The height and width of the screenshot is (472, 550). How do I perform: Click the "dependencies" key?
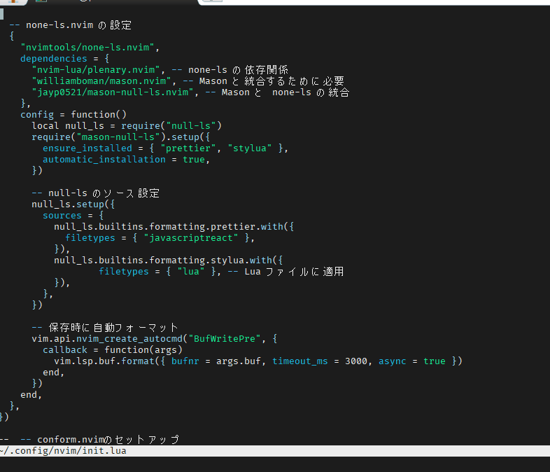point(54,59)
